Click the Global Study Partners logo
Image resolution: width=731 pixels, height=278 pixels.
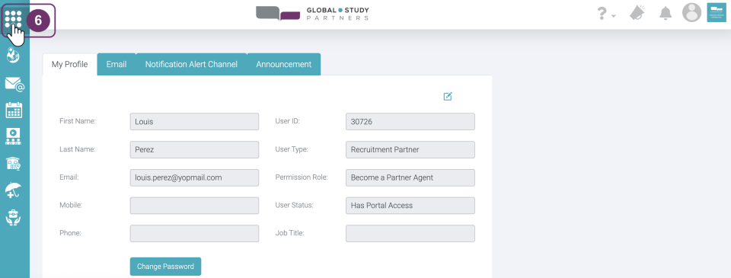312,14
